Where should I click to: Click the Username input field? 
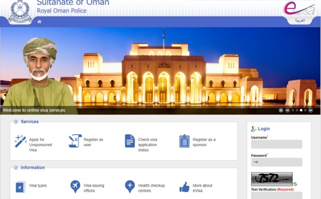coord(277,144)
